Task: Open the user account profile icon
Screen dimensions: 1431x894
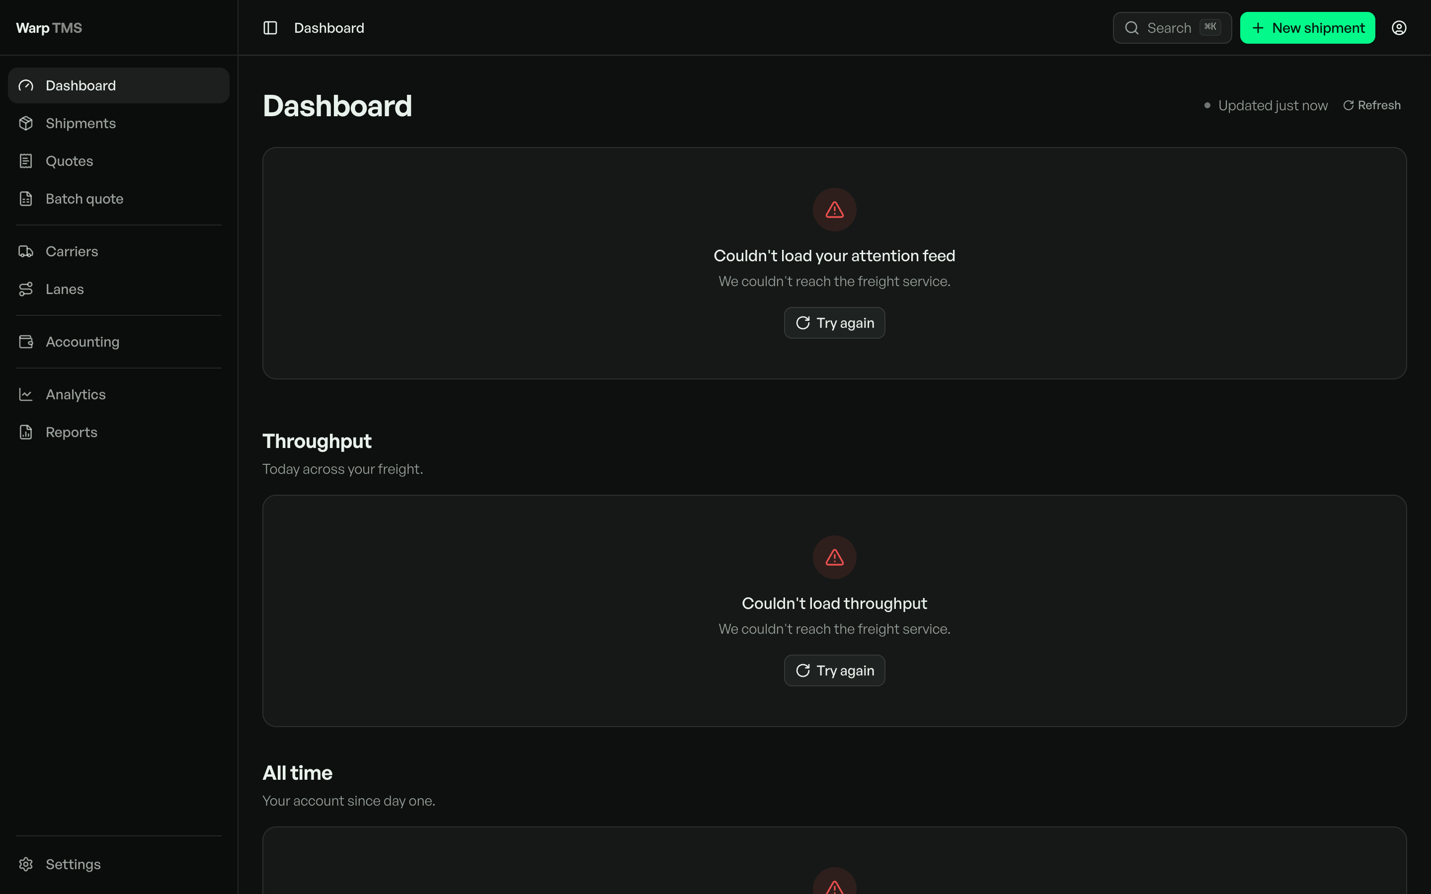Action: [1399, 28]
